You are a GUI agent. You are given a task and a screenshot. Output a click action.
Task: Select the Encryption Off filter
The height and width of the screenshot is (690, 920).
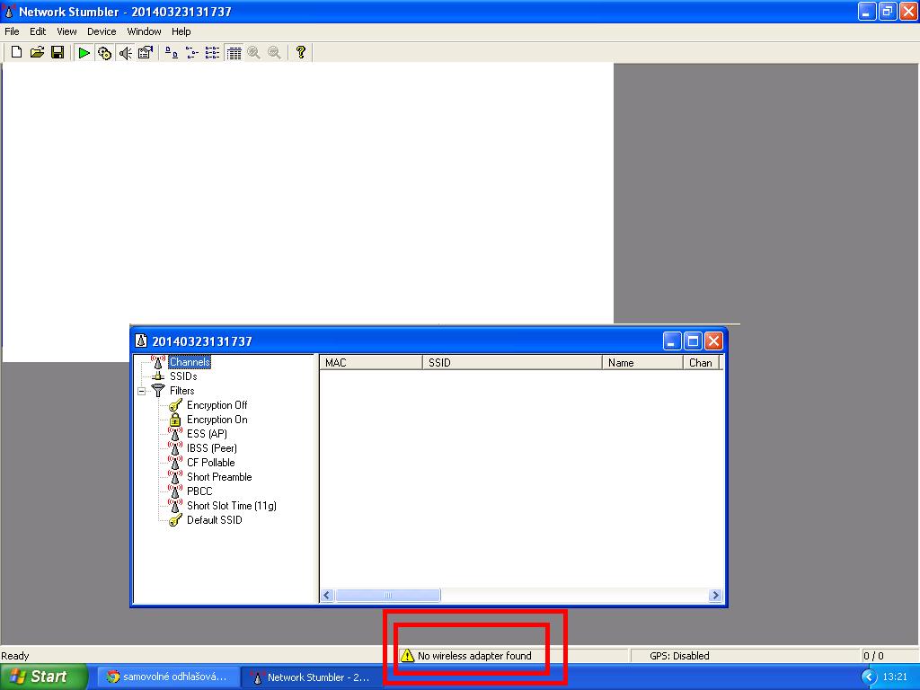coord(217,405)
